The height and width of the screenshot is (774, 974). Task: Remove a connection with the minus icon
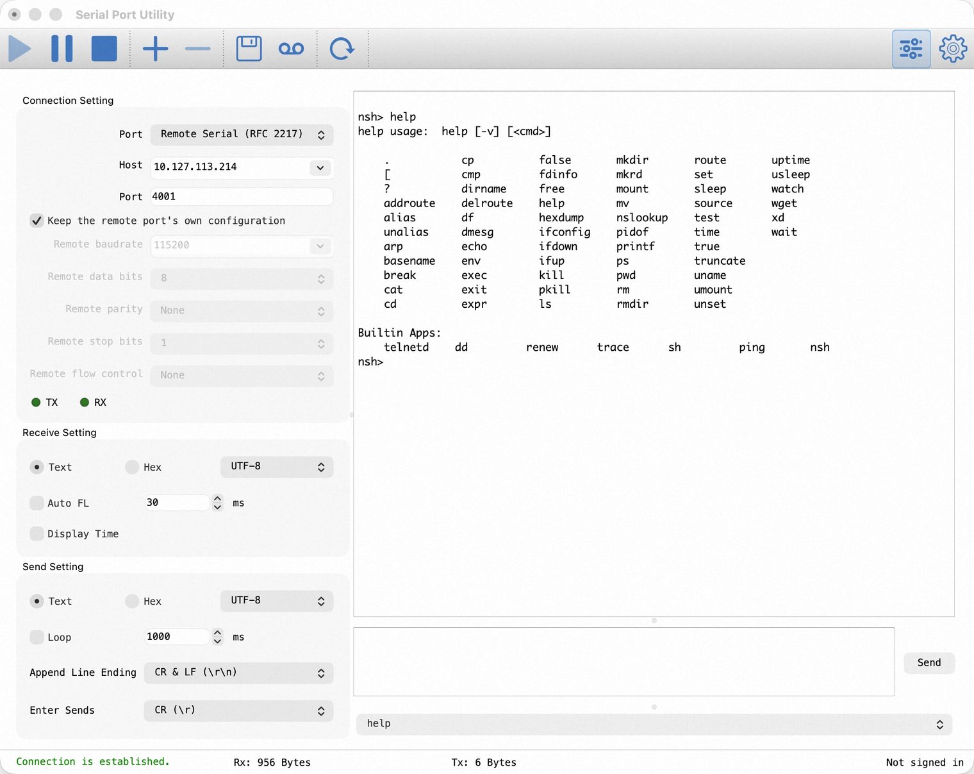tap(197, 49)
